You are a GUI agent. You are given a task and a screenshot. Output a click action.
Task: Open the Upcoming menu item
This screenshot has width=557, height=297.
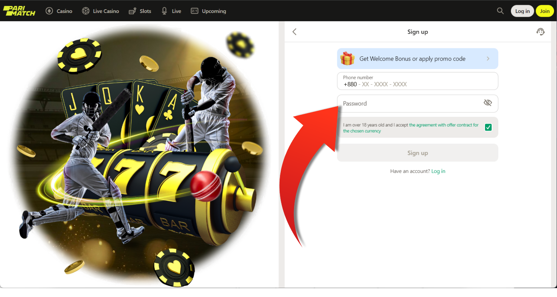214,11
